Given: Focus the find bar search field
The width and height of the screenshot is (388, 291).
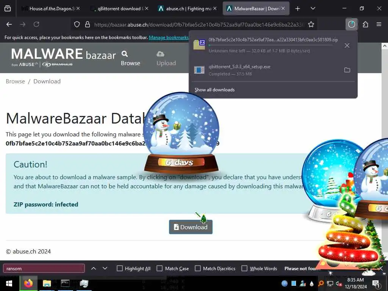Looking at the screenshot, I should click(x=44, y=269).
